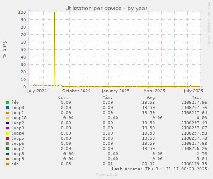The width and height of the screenshot is (213, 179).
Task: Click loop9 max value 5.04
Action: coord(202,159)
